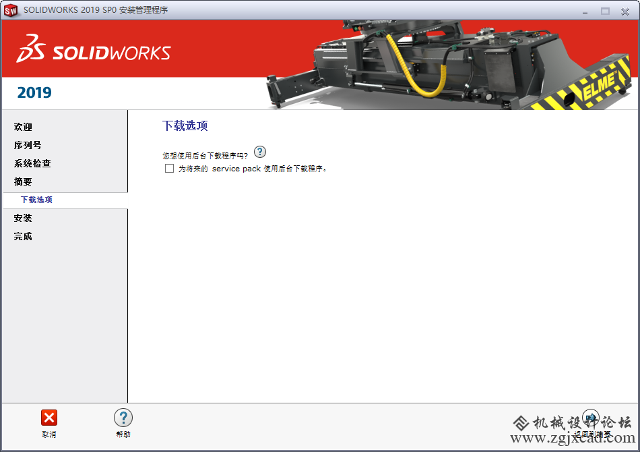
Task: Click the service pack checkbox label text
Action: tap(253, 169)
